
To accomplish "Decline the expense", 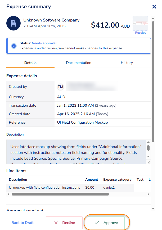I will (64, 223).
